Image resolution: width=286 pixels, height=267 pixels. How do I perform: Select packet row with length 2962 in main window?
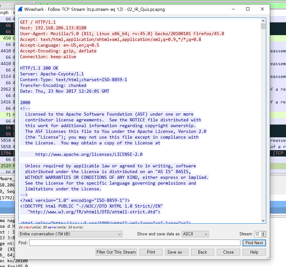pos(7,89)
